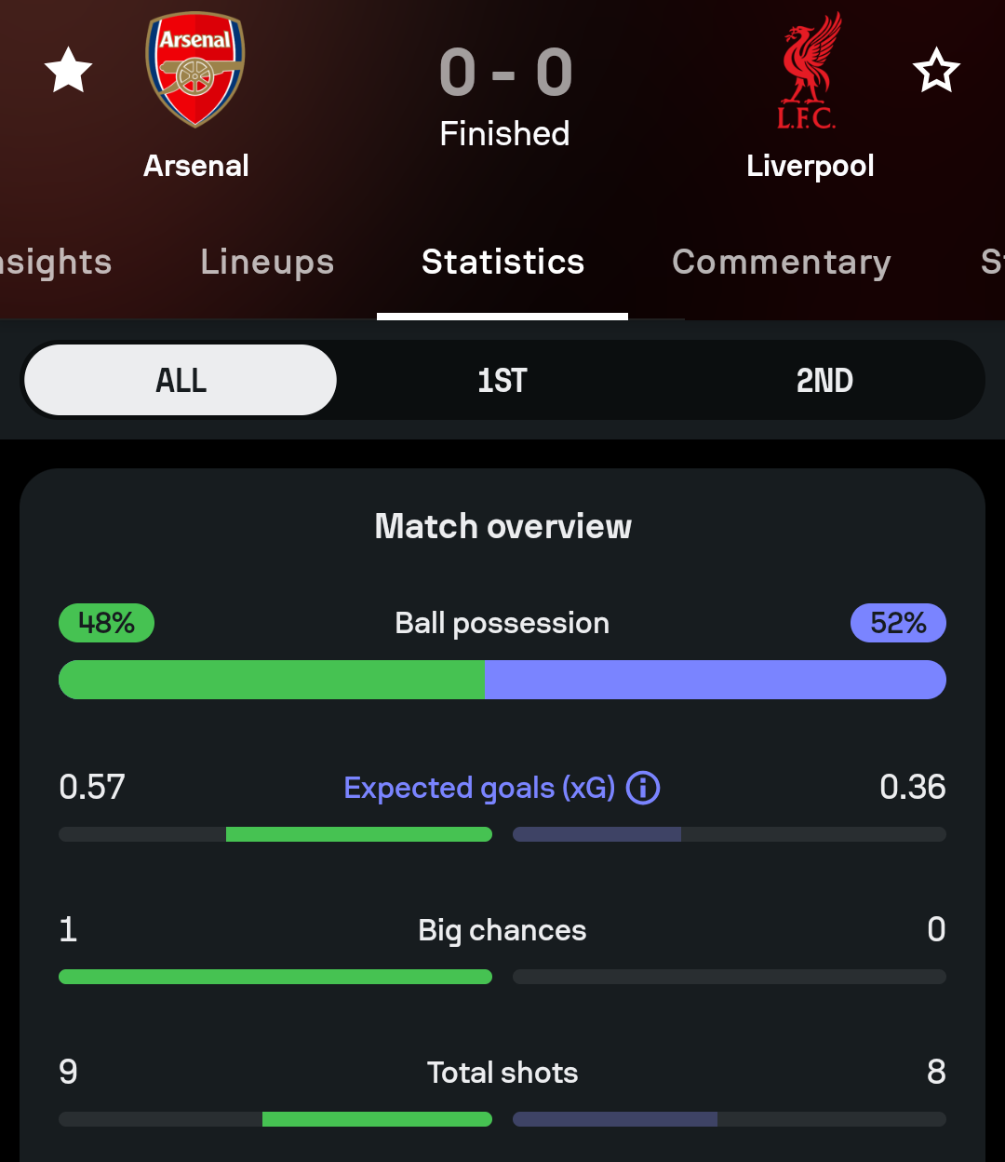Go to the partially visible Insights tab
1005x1162 pixels.
pos(56,263)
